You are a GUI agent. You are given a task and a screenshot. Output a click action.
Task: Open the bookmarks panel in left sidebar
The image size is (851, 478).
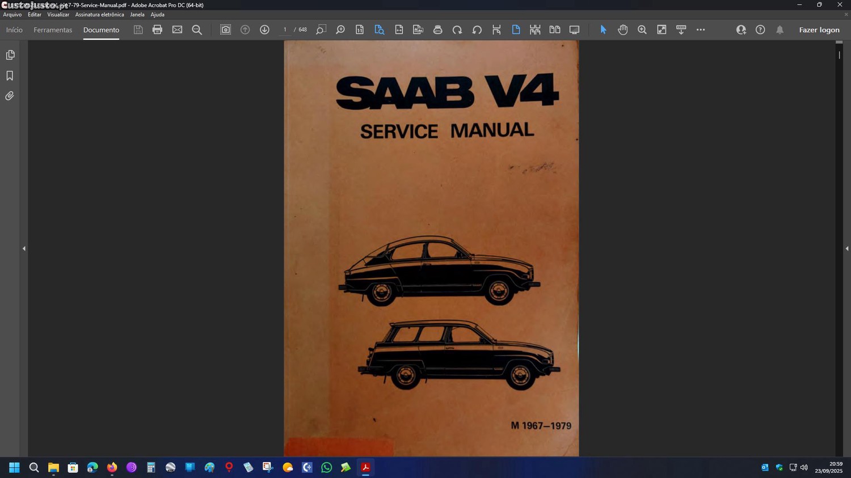(x=10, y=75)
